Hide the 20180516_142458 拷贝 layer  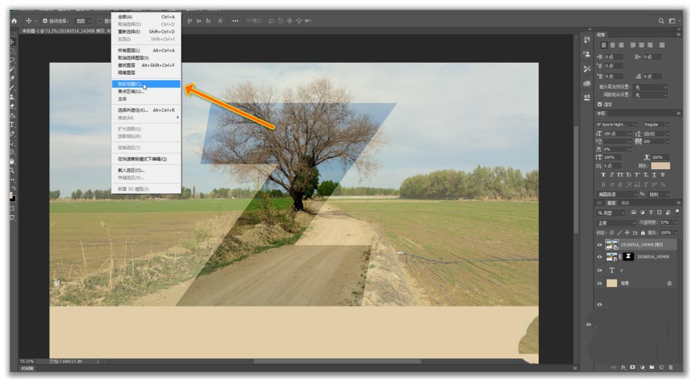coord(600,245)
